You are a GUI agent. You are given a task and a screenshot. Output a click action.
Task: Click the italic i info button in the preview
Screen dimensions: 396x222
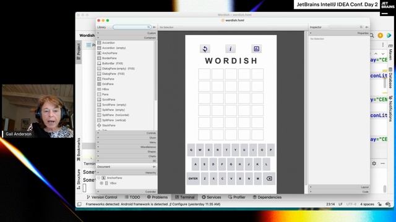(x=230, y=49)
